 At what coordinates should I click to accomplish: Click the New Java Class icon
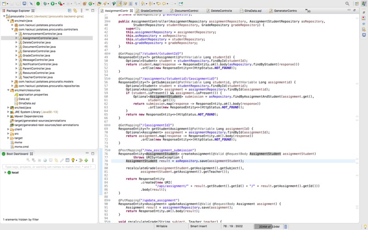coord(90,4)
